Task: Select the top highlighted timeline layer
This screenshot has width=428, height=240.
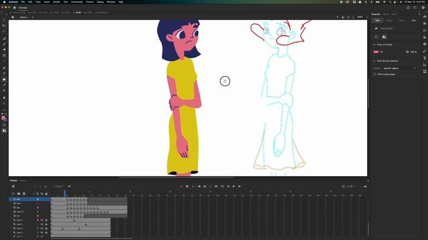Action: (29, 199)
